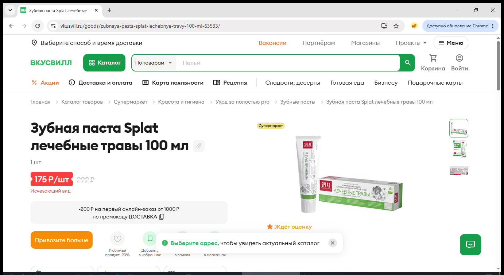Copy the ДОСТАВКА promo code icon
This screenshot has height=275, width=504.
point(162,217)
